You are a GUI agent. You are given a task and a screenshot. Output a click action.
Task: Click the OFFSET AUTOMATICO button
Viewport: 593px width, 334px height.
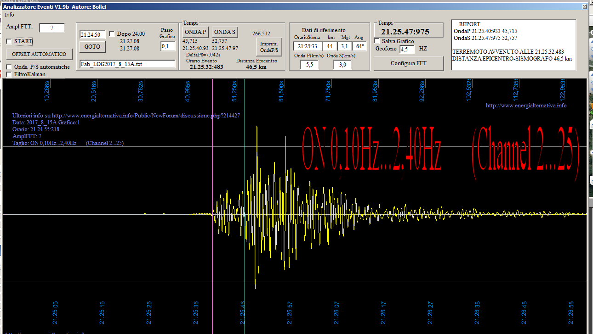tap(39, 54)
